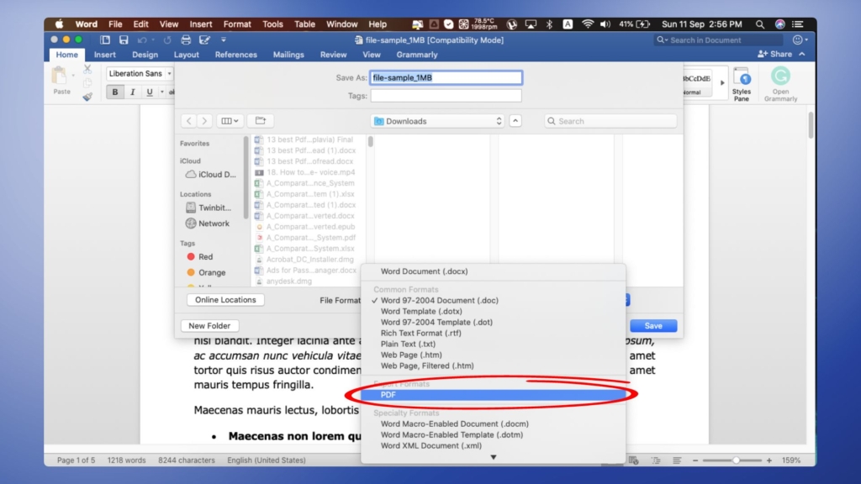Select the Orange tag
The image size is (861, 484).
(x=206, y=273)
